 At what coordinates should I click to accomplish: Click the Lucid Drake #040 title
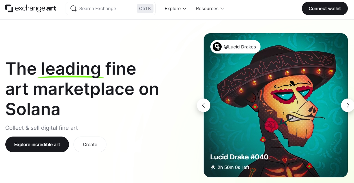(239, 157)
